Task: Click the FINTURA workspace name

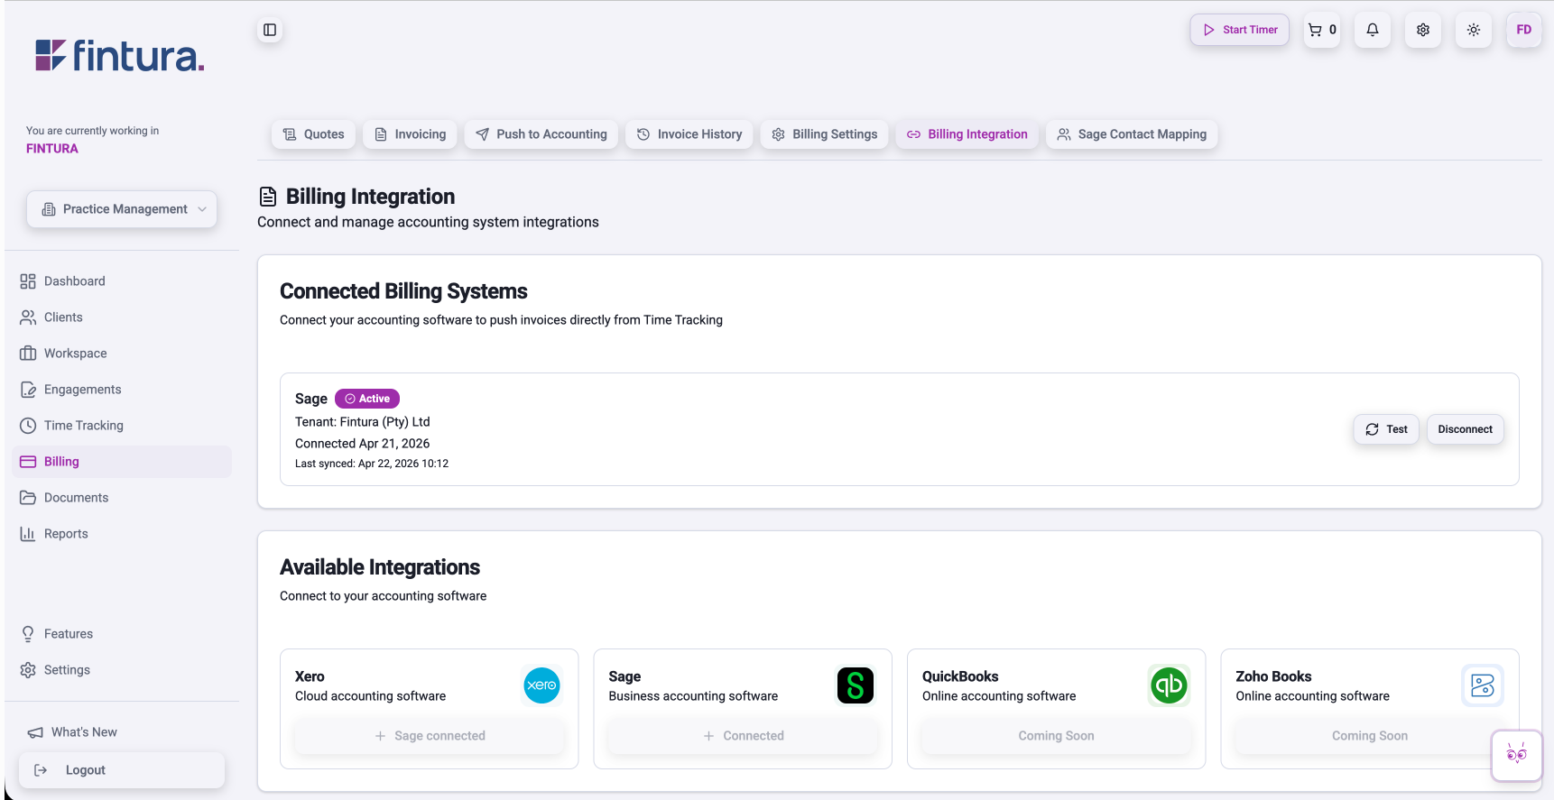Action: tap(52, 149)
